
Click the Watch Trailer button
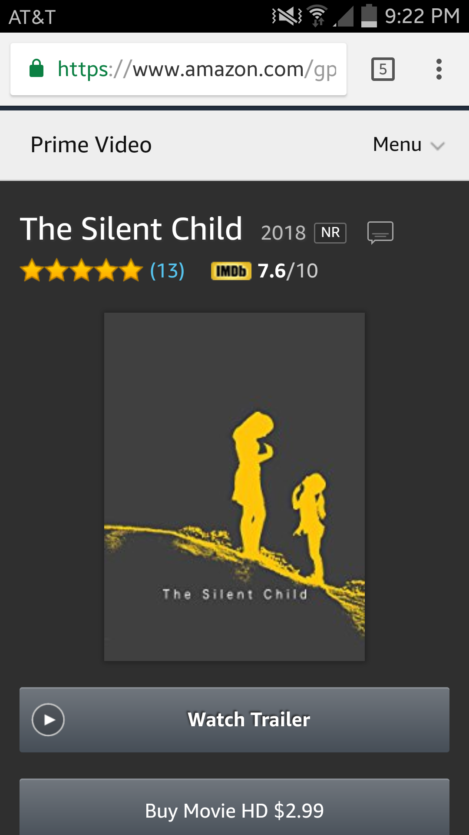[x=234, y=720]
